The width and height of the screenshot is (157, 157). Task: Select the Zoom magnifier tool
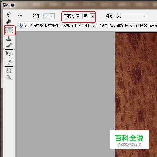[x=9, y=78]
